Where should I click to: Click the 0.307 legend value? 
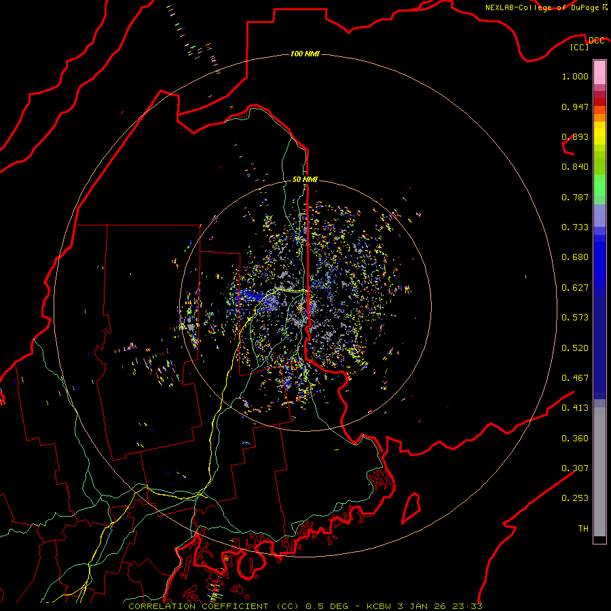pyautogui.click(x=575, y=468)
